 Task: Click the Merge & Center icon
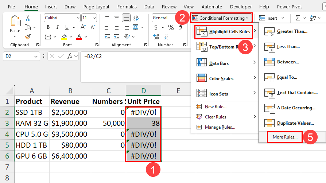pos(136,27)
